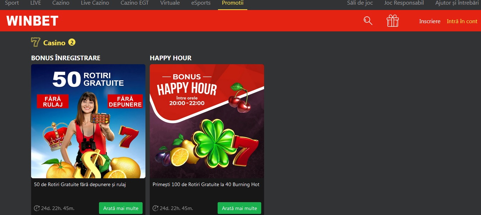This screenshot has width=481, height=215.
Task: Click the search magnifier icon
Action: point(368,21)
